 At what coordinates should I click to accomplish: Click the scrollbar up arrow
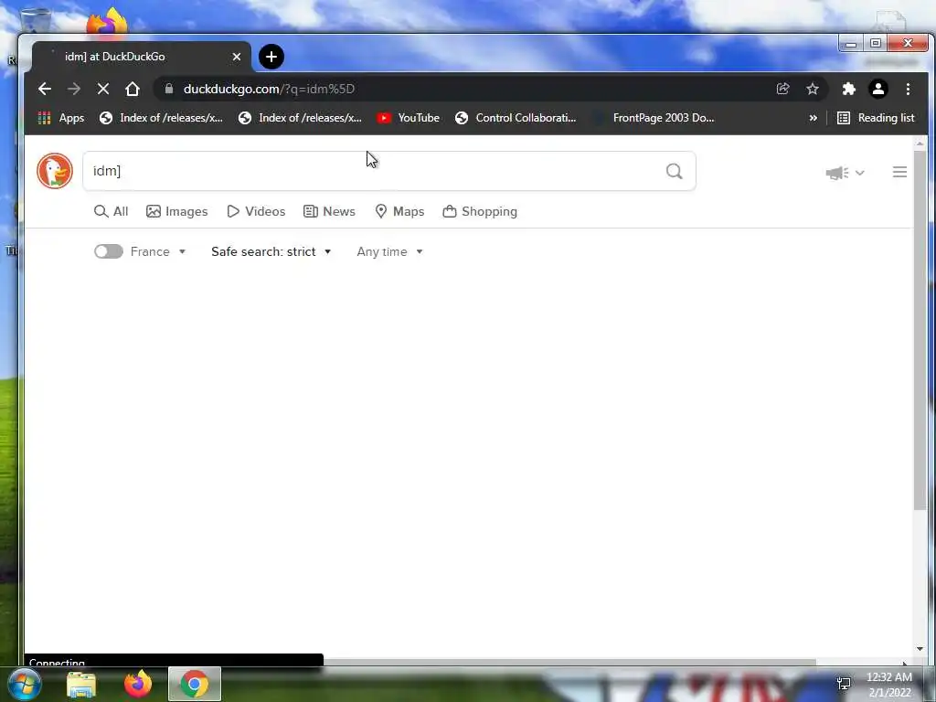920,144
